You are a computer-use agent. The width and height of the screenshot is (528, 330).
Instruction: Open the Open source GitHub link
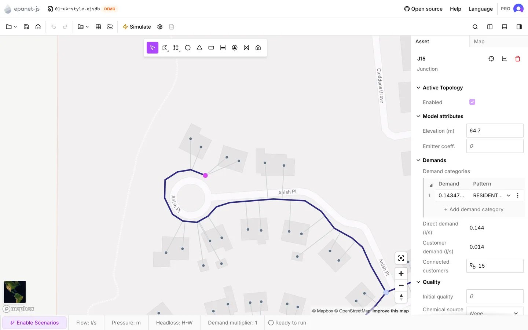(x=423, y=9)
